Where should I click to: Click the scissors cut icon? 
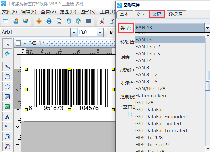click(102, 21)
